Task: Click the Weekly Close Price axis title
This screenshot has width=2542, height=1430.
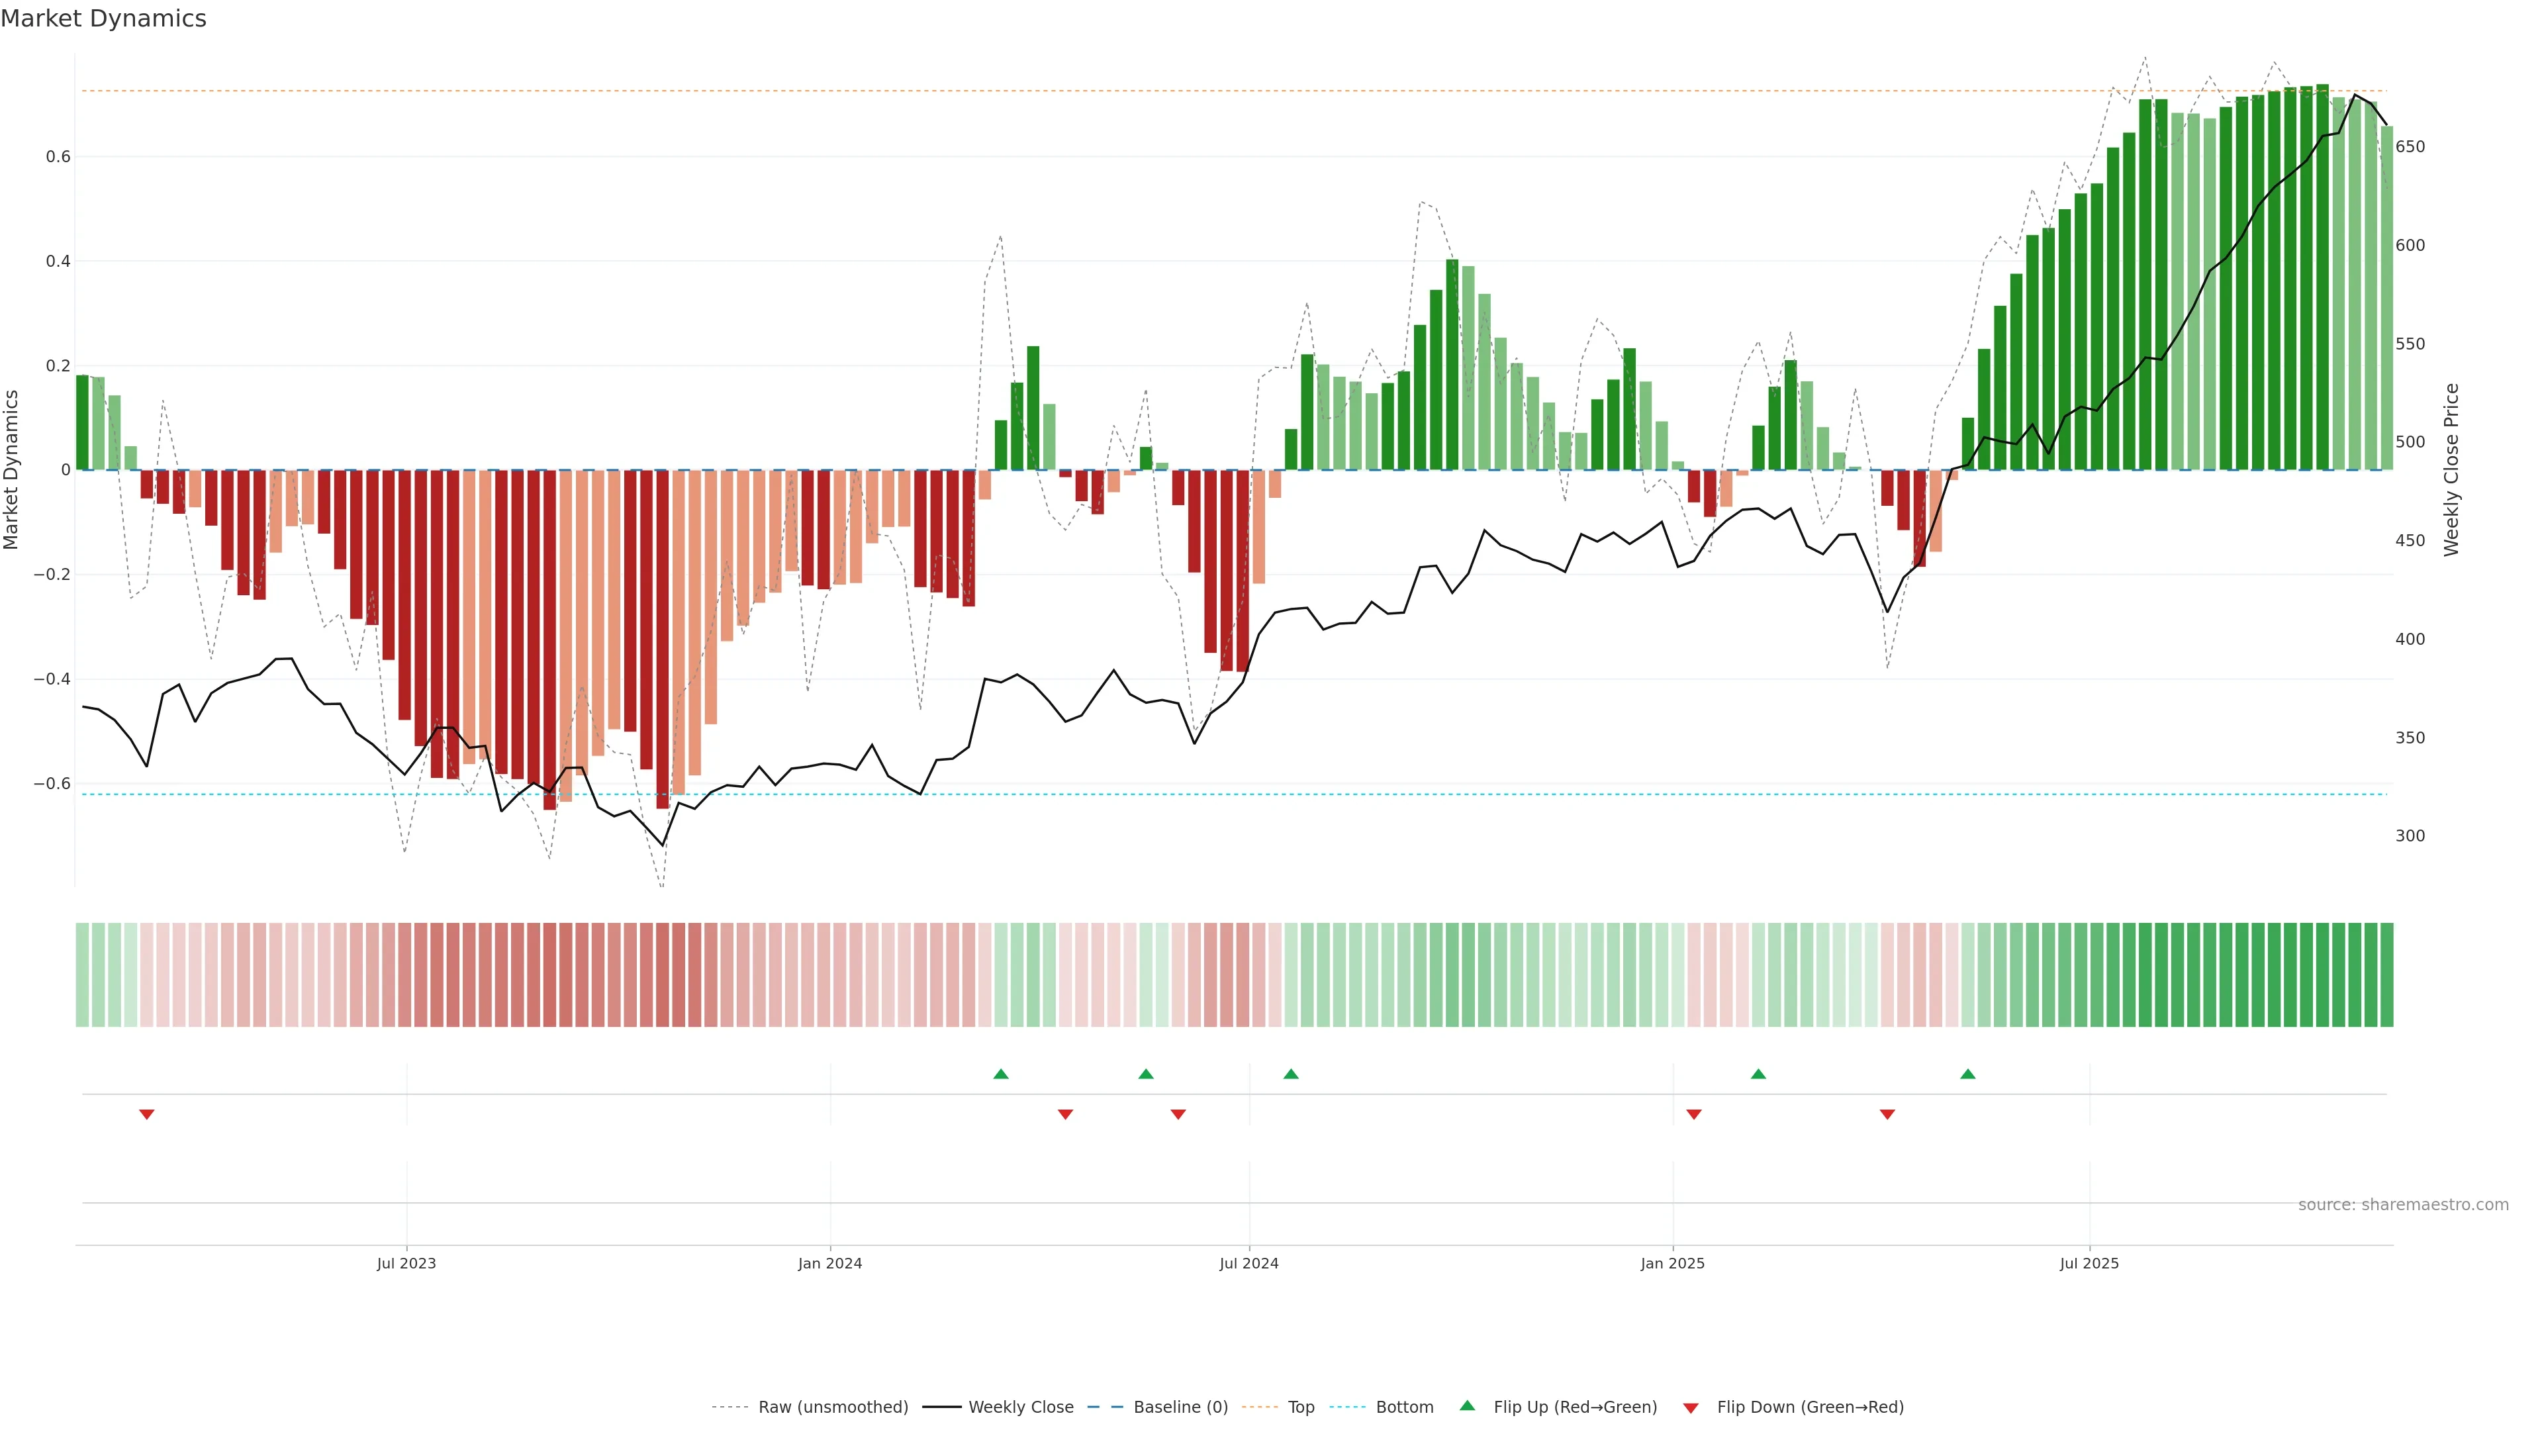Action: pyautogui.click(x=2451, y=470)
